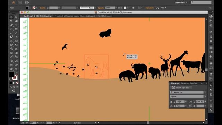Open Adobe Bridge from the application bar
Image resolution: width=222 pixels, height=125 pixels.
pos(20,2)
